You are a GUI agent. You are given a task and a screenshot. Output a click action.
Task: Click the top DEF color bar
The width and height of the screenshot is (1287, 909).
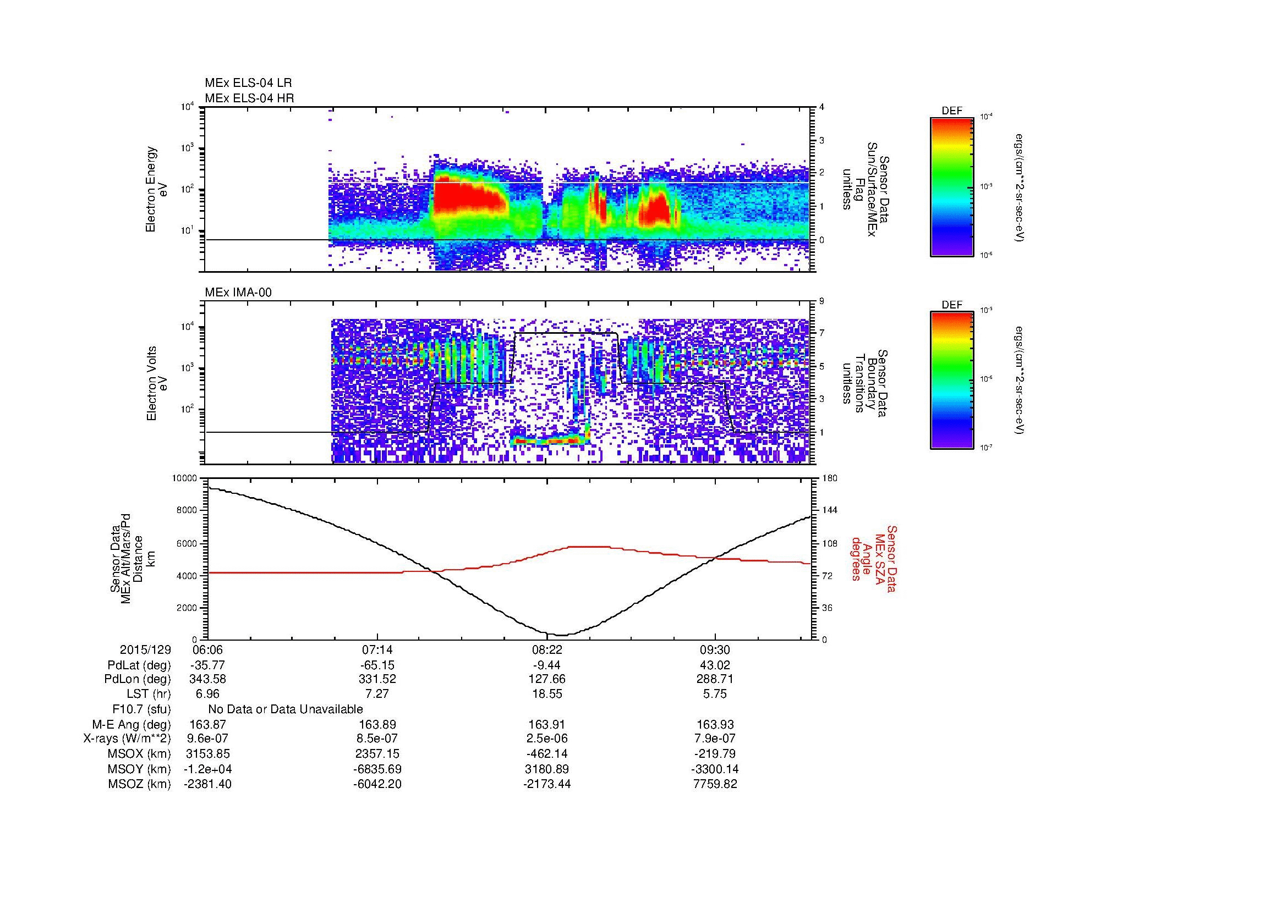[952, 187]
